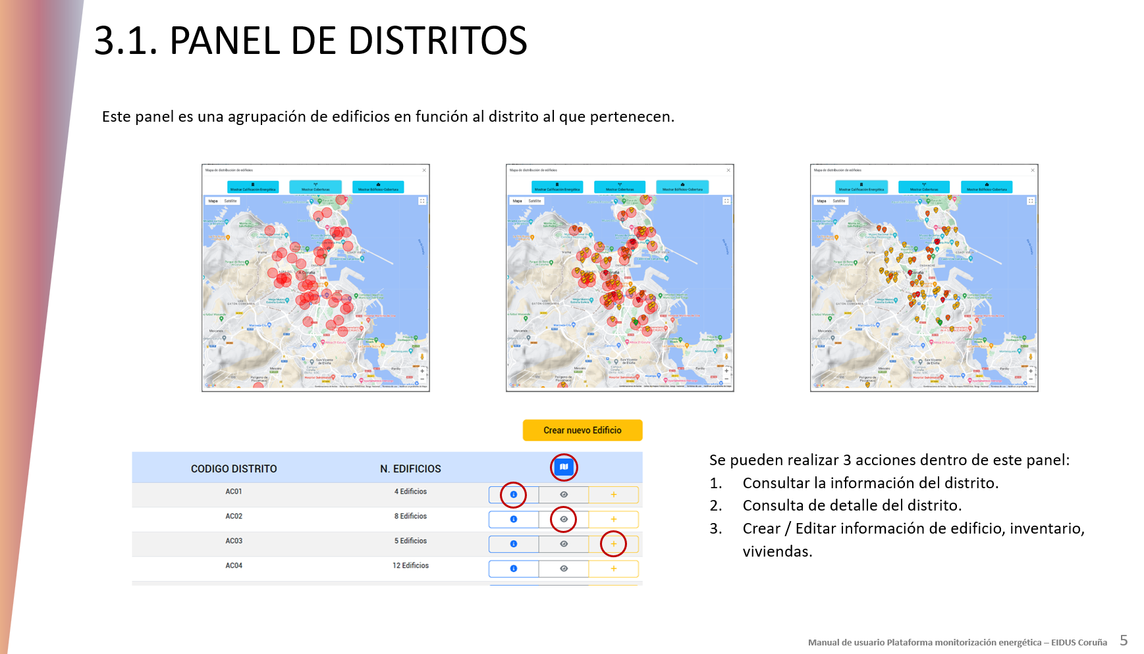Image resolution: width=1144 pixels, height=654 pixels.
Task: Select the Mapa view in the third map
Action: tap(822, 201)
